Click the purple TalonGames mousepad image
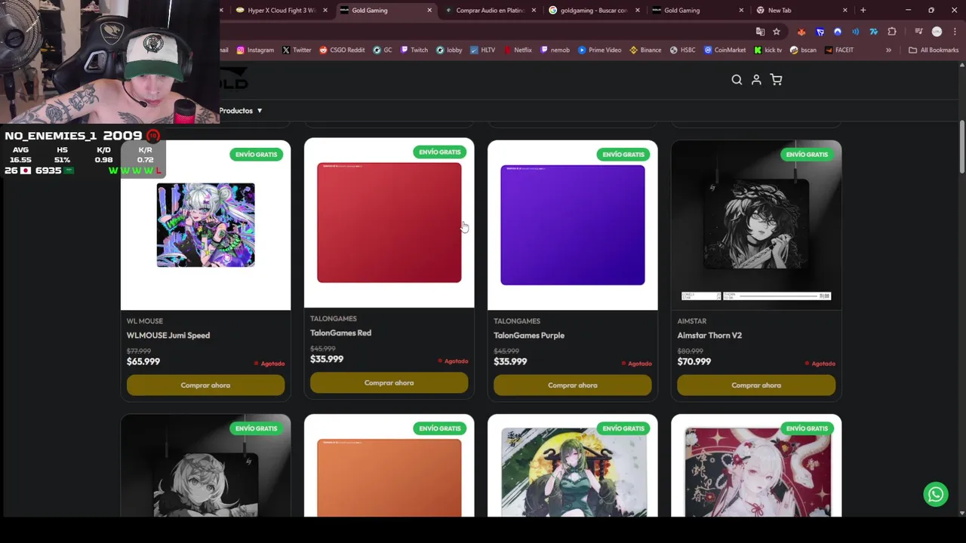 pos(572,225)
